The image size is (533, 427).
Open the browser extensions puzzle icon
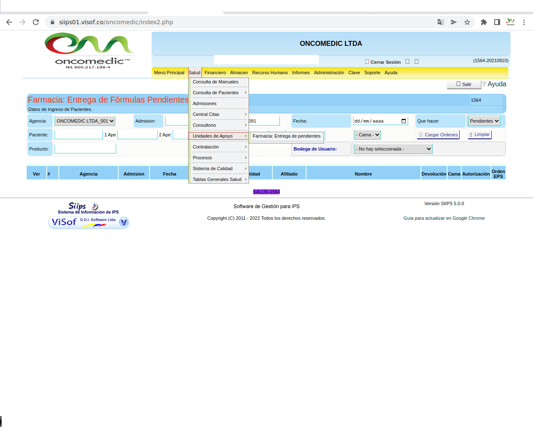coord(483,22)
